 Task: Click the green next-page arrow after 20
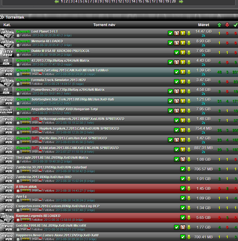click(x=181, y=2)
